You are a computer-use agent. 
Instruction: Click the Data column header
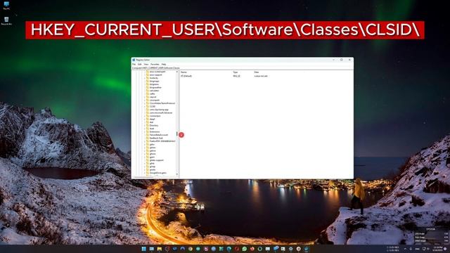coord(256,72)
